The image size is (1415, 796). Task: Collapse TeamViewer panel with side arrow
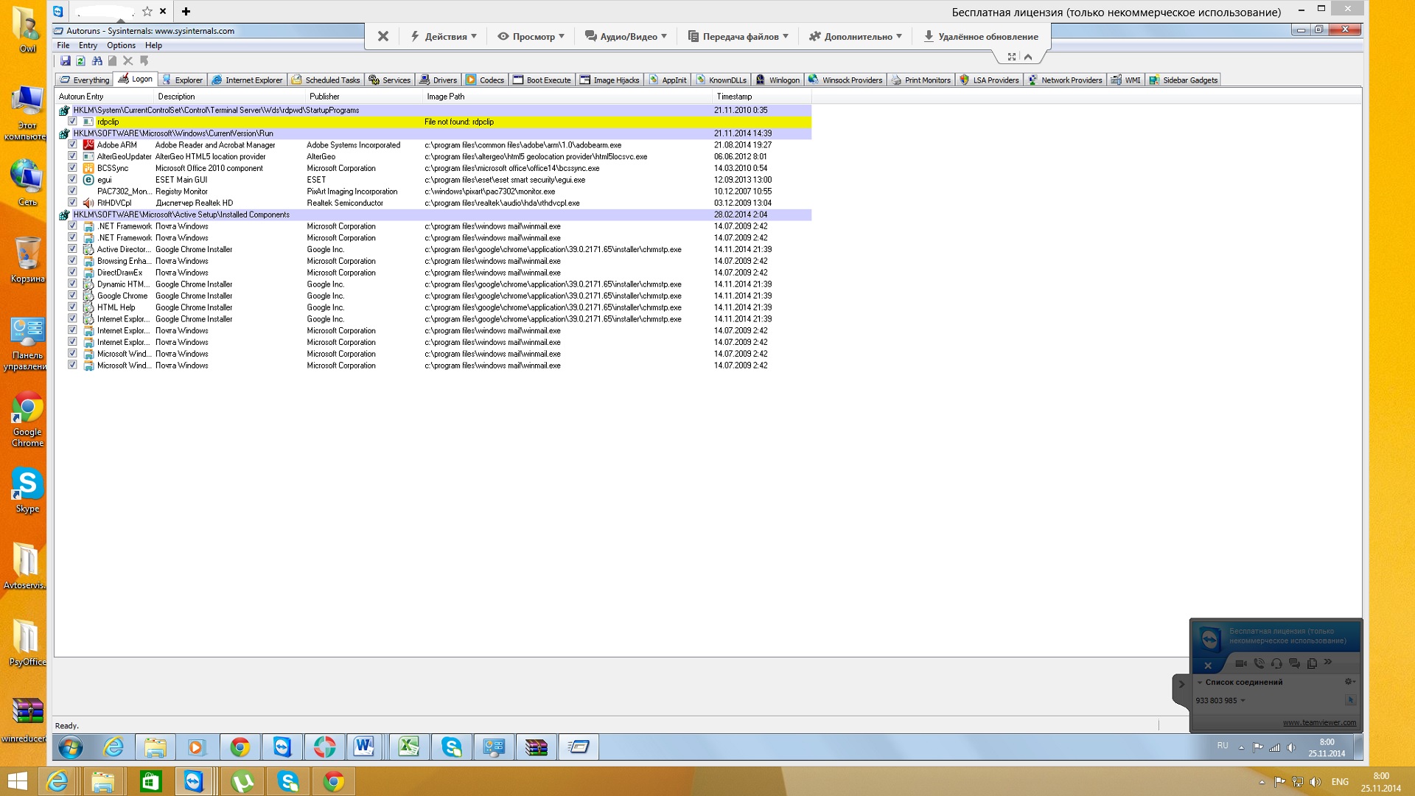tap(1181, 684)
